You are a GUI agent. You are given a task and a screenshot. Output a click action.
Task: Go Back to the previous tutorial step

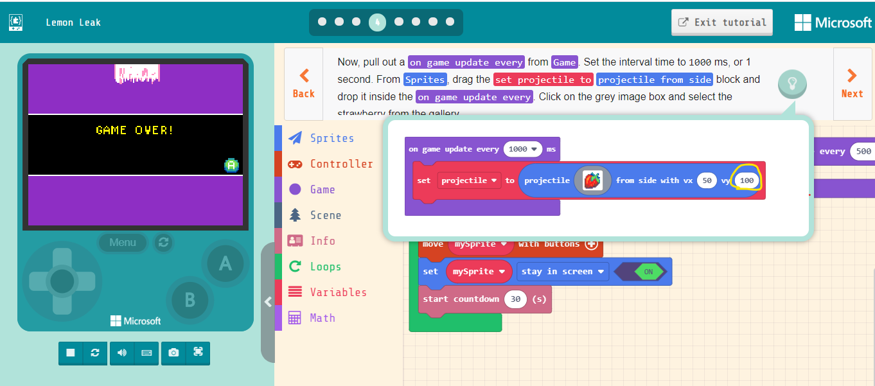pos(304,83)
